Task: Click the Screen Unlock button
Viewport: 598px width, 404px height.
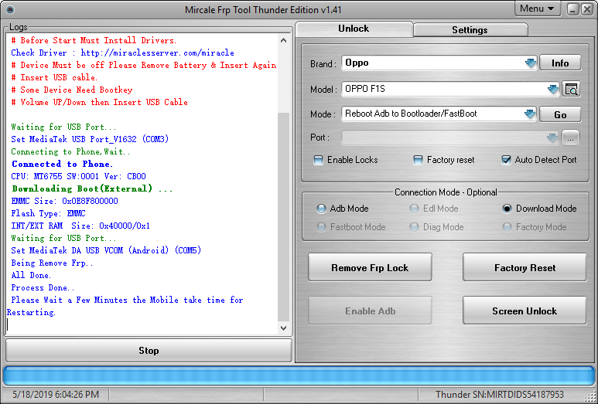Action: pyautogui.click(x=525, y=311)
